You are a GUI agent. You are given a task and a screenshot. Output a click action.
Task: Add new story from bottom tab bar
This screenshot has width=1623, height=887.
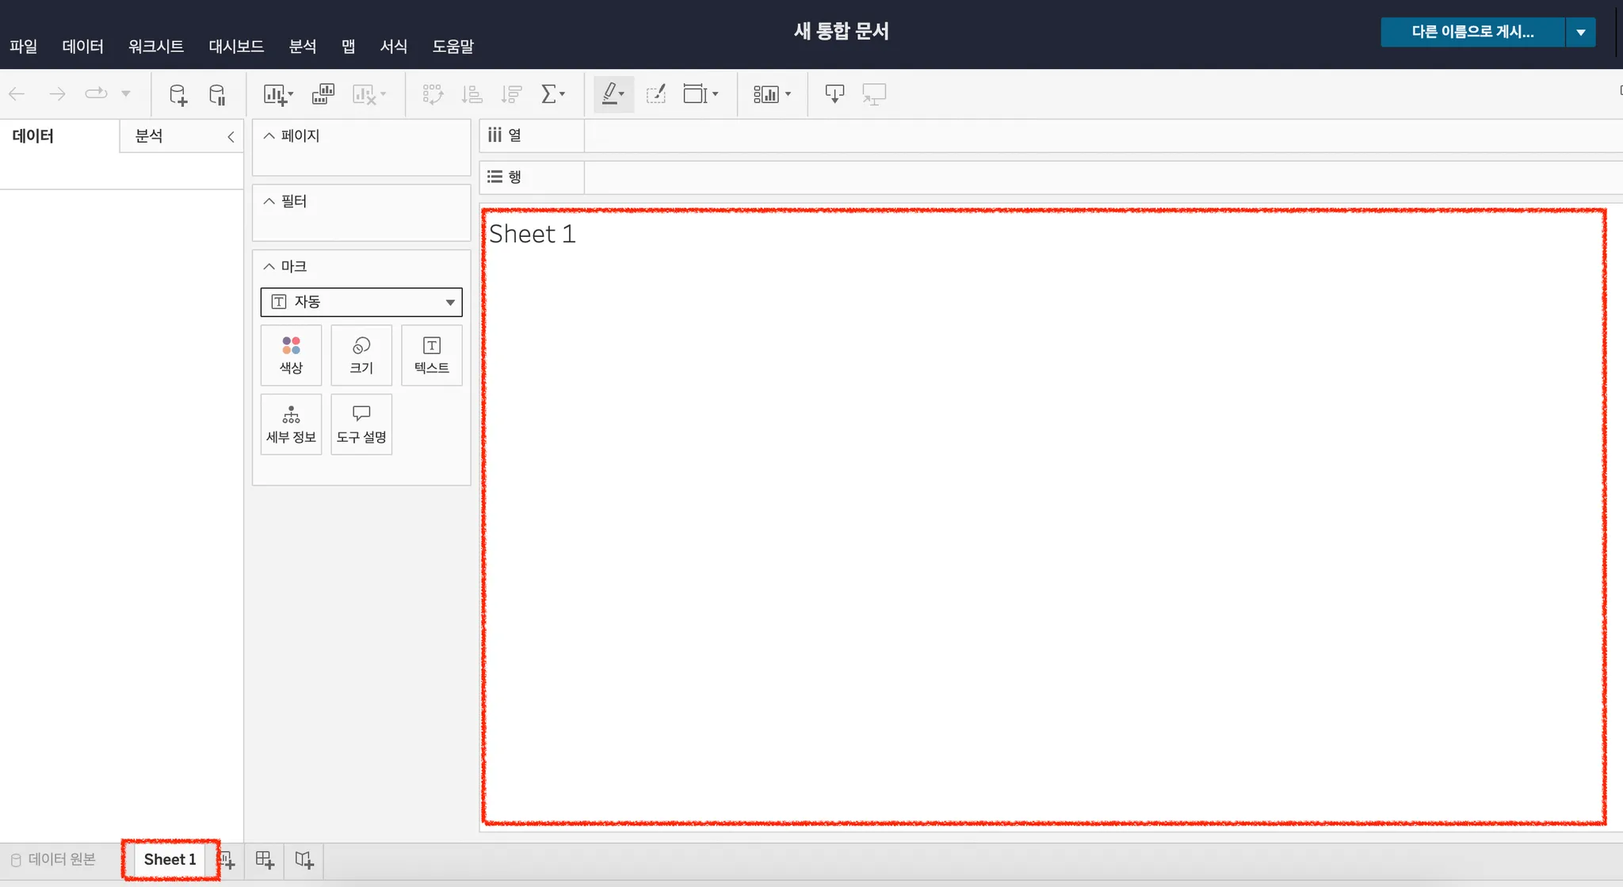coord(304,860)
